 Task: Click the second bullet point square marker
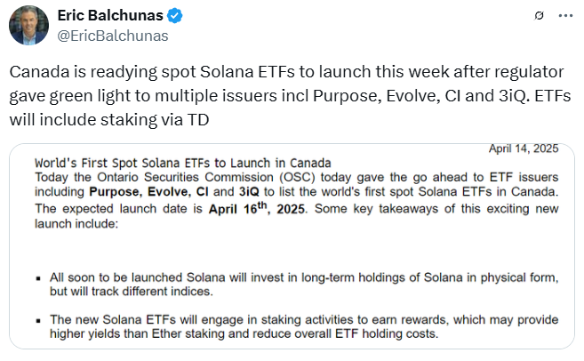36,319
